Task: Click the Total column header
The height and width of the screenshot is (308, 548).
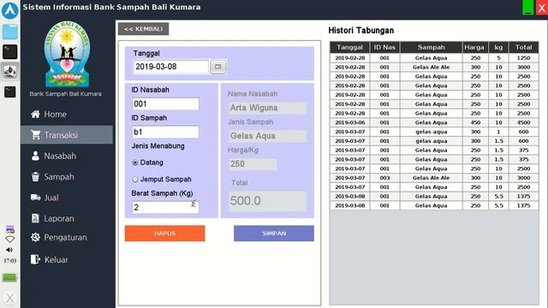Action: pyautogui.click(x=523, y=47)
